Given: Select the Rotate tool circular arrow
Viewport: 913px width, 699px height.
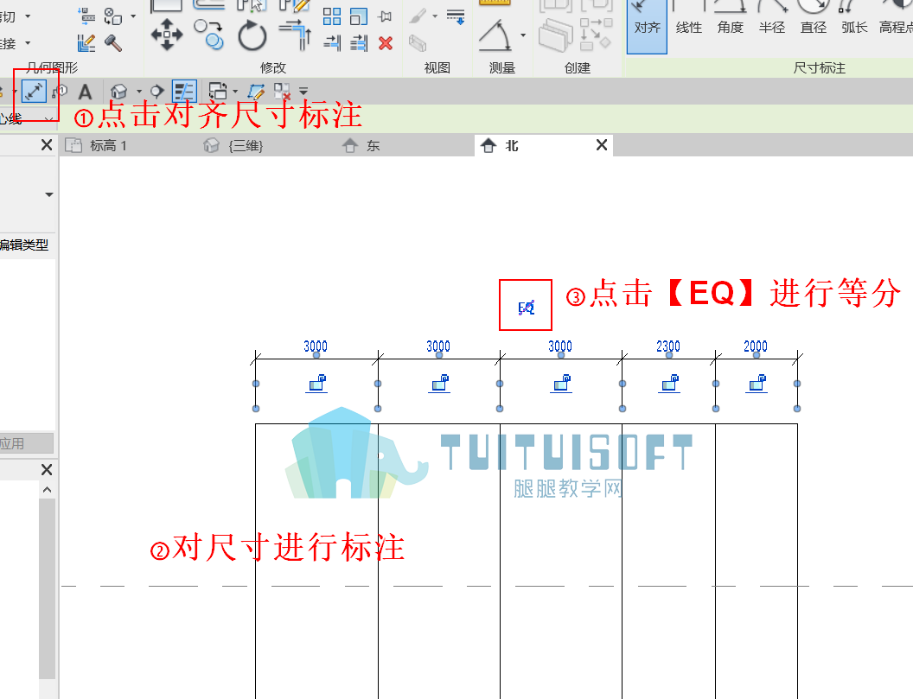Looking at the screenshot, I should pyautogui.click(x=252, y=35).
